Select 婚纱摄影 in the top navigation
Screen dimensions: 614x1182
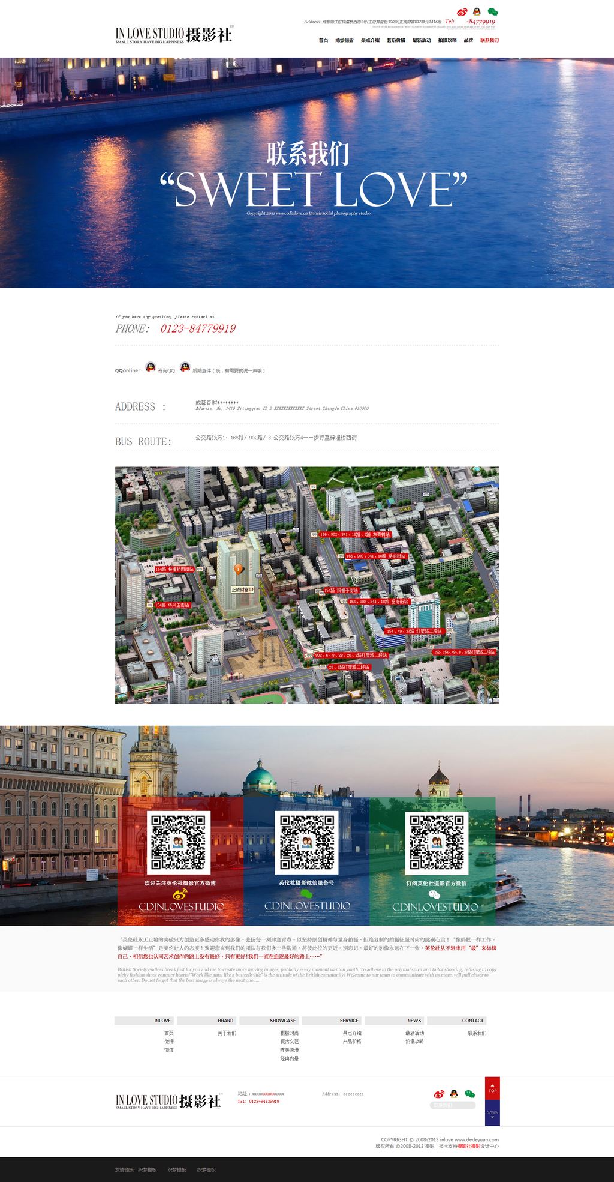click(x=344, y=40)
